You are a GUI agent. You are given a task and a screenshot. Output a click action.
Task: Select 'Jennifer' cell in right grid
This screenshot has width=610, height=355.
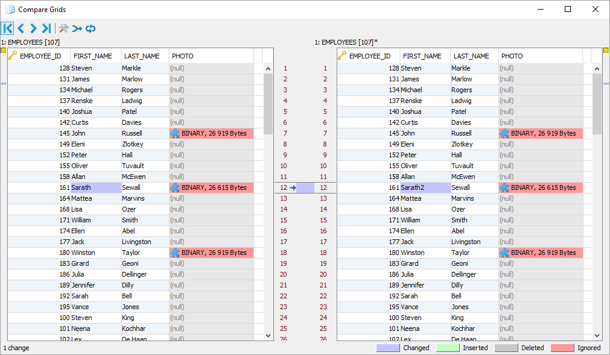coord(425,285)
